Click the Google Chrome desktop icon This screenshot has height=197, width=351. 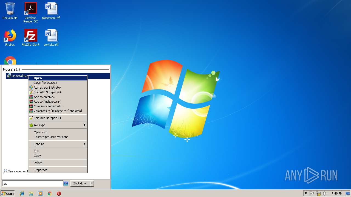pos(10,61)
